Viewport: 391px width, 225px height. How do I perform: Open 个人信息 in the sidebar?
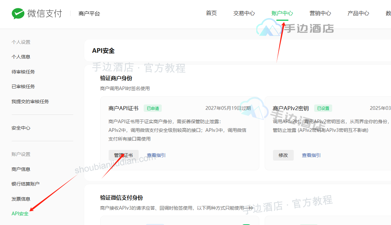[x=21, y=57]
